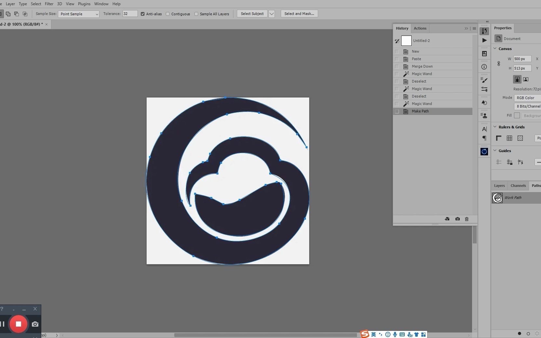The width and height of the screenshot is (541, 338).
Task: Open the Properties panel icon in the dock
Action: pyautogui.click(x=484, y=54)
